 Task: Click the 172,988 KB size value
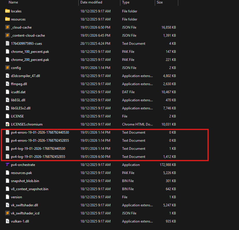(x=168, y=164)
